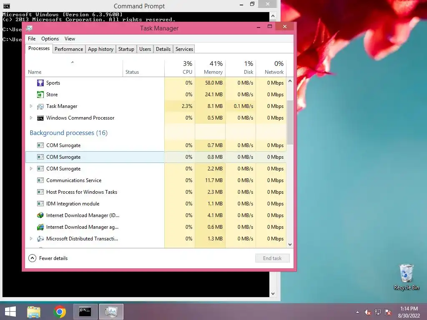Expand the Windows Command Processor group
Viewport: 427px width, 320px height.
[x=31, y=118]
